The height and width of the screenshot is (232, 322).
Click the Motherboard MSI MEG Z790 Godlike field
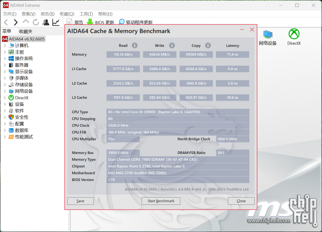tap(178, 173)
